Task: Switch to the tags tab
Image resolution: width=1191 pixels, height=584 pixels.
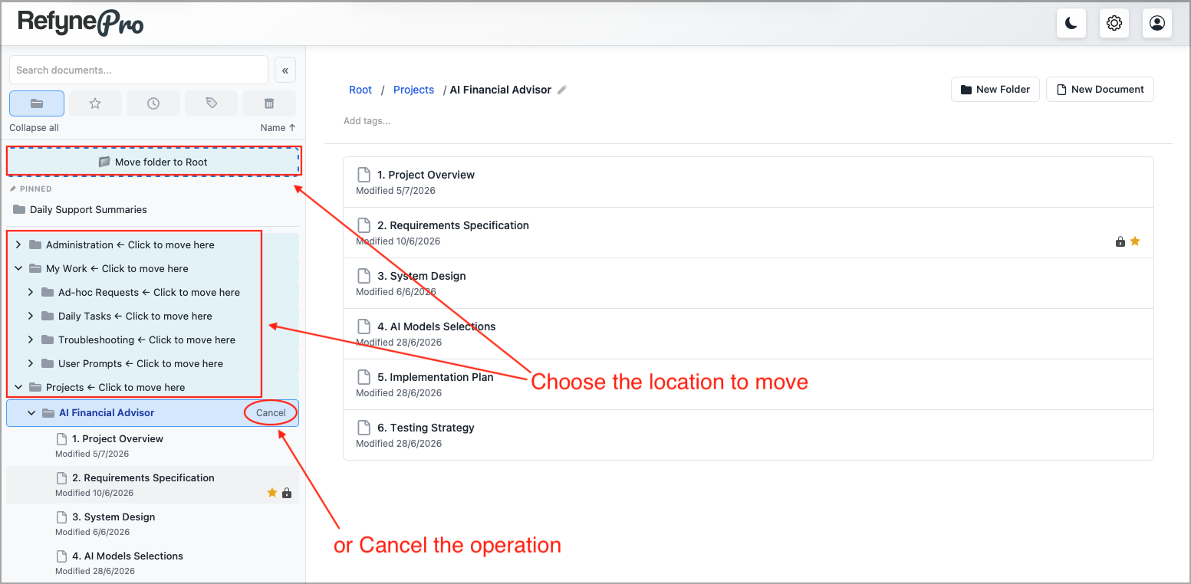Action: click(x=212, y=103)
